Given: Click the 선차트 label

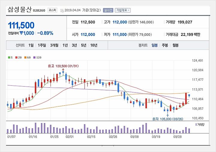Looking at the screenshot, I should pos(20,45).
